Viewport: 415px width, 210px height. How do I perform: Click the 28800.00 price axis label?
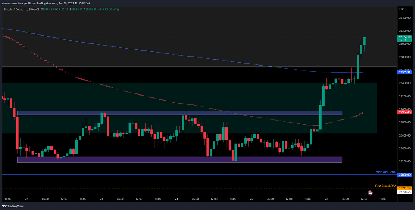404,57
